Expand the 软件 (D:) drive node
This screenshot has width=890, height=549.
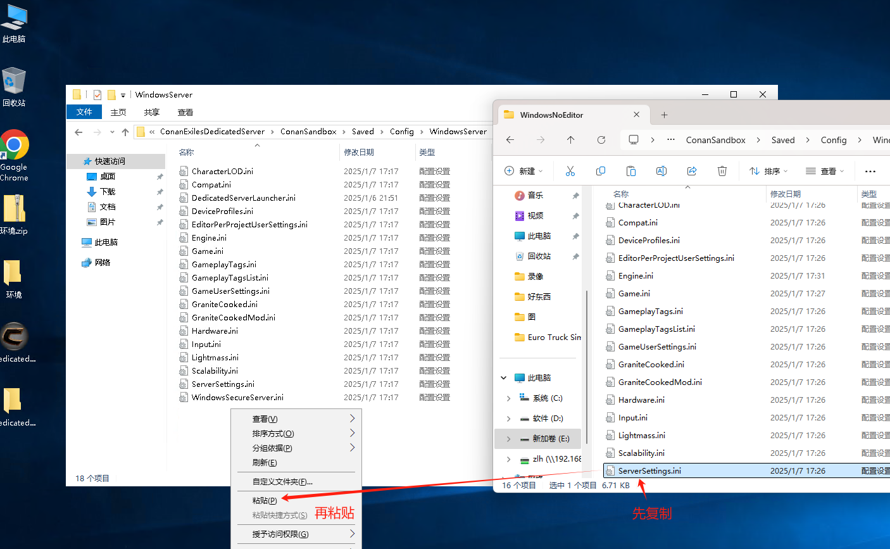tap(508, 419)
